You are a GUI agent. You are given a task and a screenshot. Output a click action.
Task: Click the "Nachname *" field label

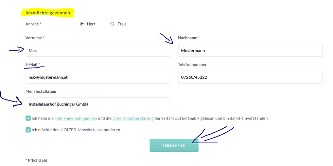(189, 38)
